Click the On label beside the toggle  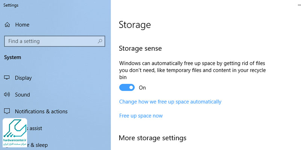pos(142,88)
